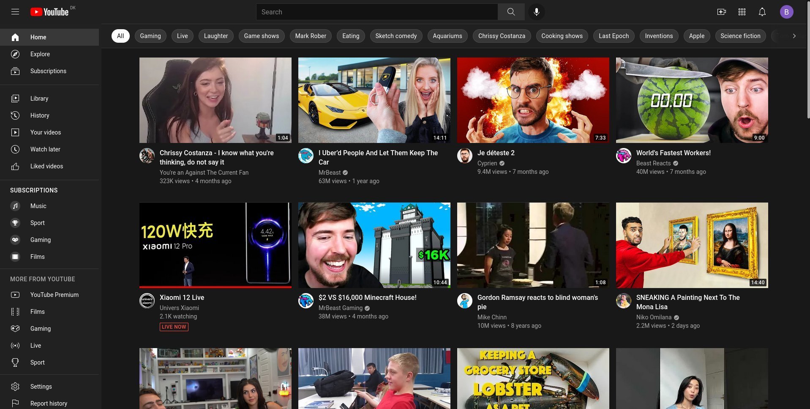
Task: Play the Gordon Ramsay video thumbnail
Action: 533,245
